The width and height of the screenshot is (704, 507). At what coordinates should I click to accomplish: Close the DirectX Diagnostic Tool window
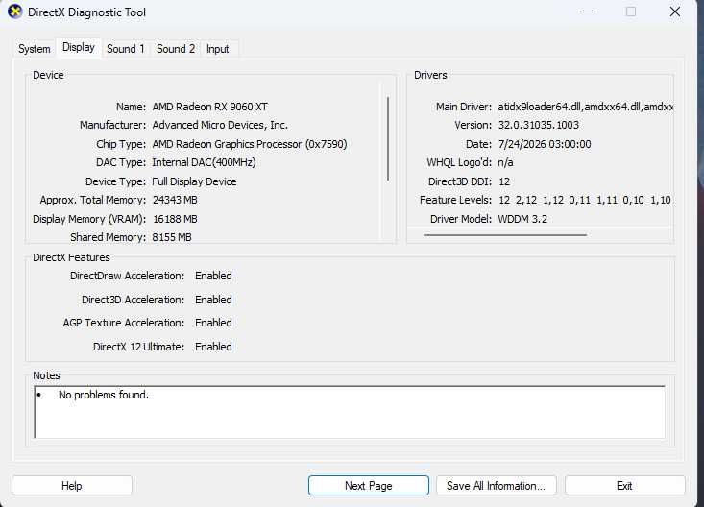pyautogui.click(x=675, y=12)
